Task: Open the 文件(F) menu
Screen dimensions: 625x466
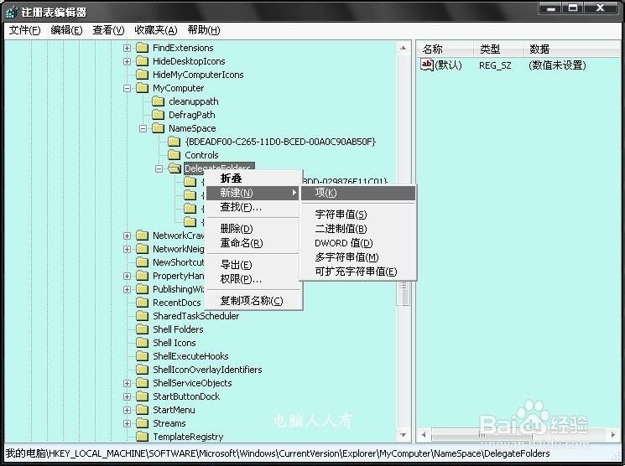Action: point(24,30)
